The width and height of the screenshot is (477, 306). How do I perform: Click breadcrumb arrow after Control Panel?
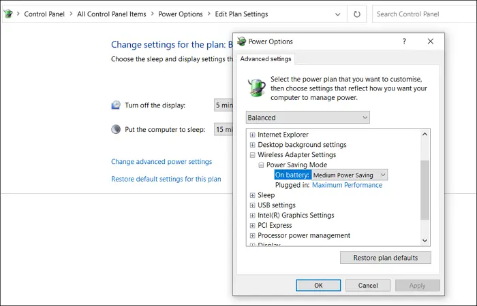point(71,14)
